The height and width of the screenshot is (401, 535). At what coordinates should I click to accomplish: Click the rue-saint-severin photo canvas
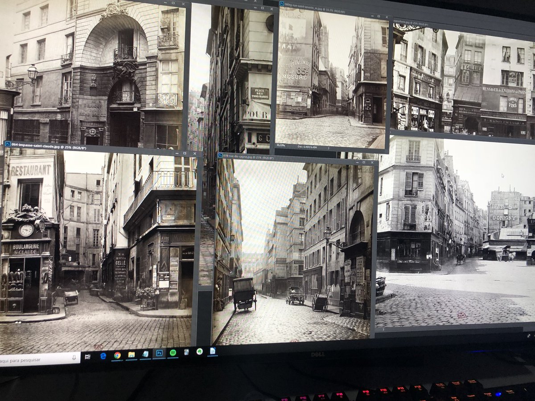(331, 78)
